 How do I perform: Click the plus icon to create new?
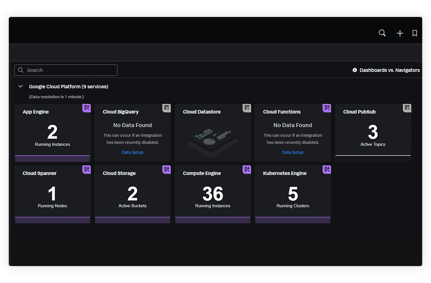point(400,33)
